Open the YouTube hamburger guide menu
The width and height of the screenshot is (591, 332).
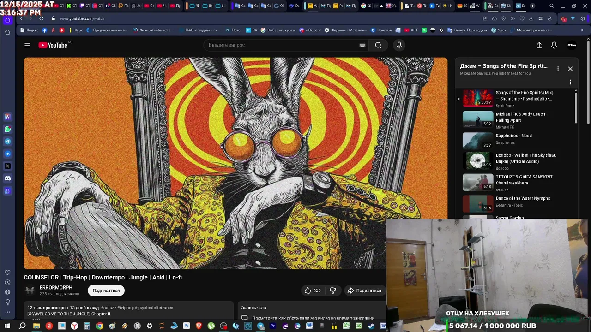click(27, 45)
